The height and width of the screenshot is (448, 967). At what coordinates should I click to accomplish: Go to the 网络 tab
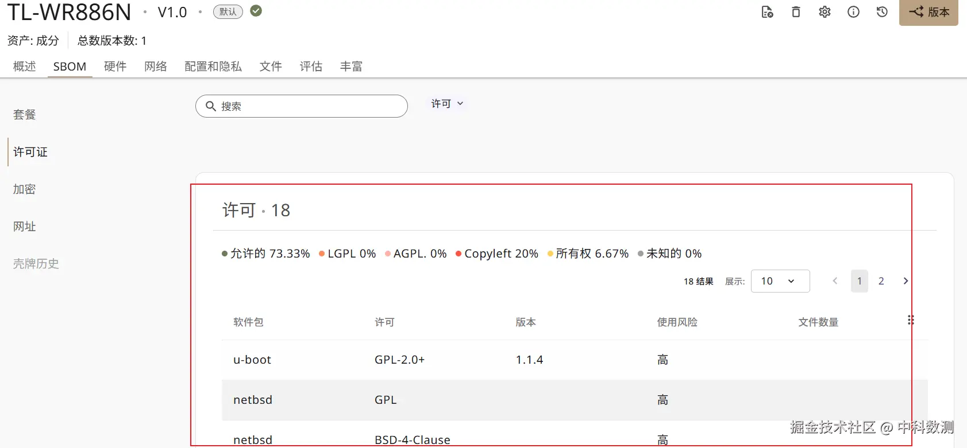(x=156, y=67)
